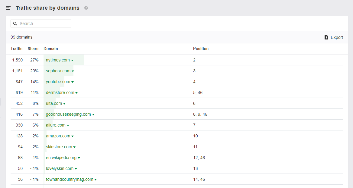Click position '5, 46' for dermstore.com
This screenshot has height=188, width=353.
pos(198,92)
